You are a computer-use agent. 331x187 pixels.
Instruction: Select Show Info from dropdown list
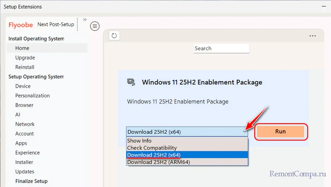[139, 141]
